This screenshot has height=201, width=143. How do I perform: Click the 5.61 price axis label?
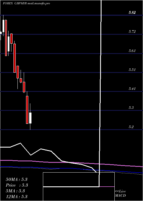pyautogui.click(x=132, y=51)
